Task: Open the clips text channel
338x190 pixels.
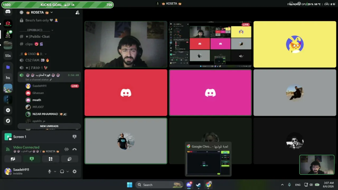Action: click(x=49, y=44)
